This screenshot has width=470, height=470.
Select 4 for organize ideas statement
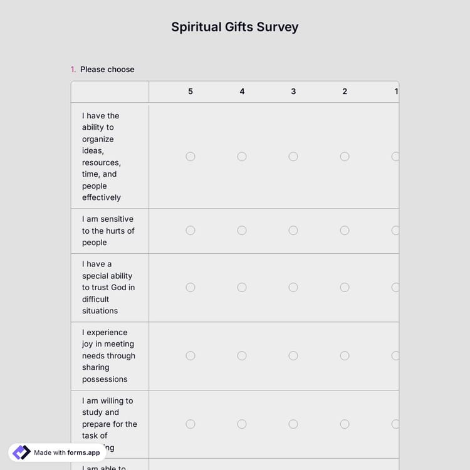coord(242,157)
